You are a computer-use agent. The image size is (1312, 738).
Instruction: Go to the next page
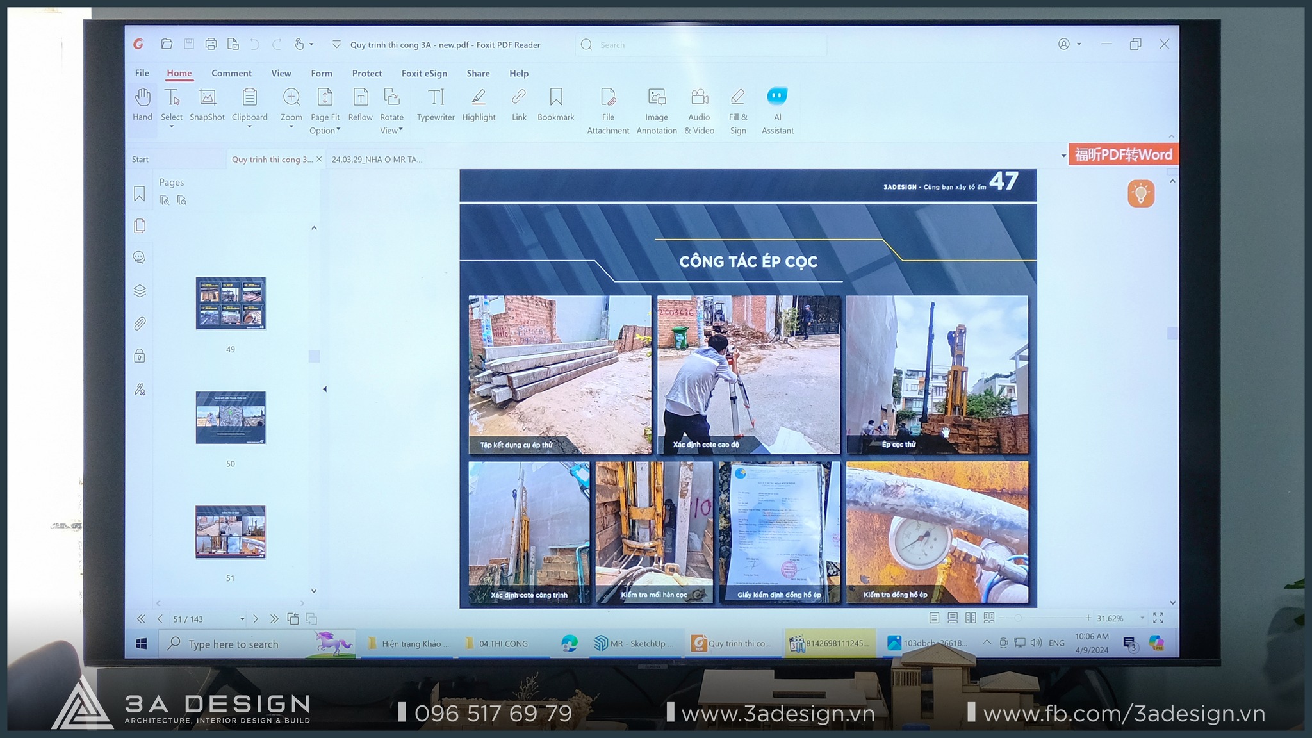pyautogui.click(x=256, y=619)
